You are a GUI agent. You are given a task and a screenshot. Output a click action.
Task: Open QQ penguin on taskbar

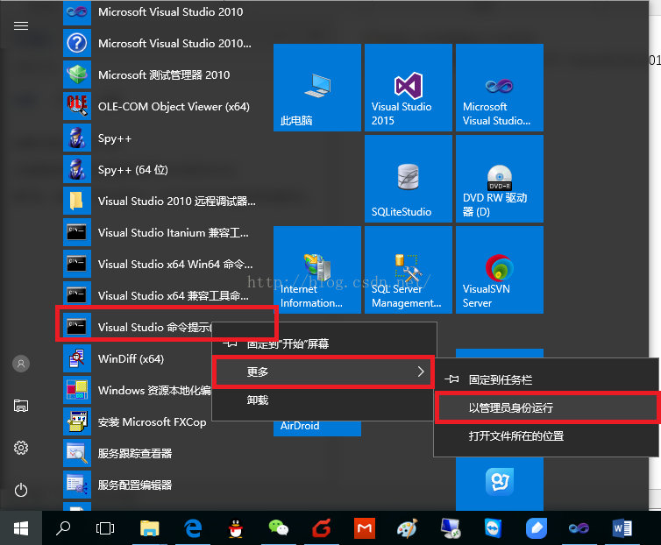click(236, 528)
